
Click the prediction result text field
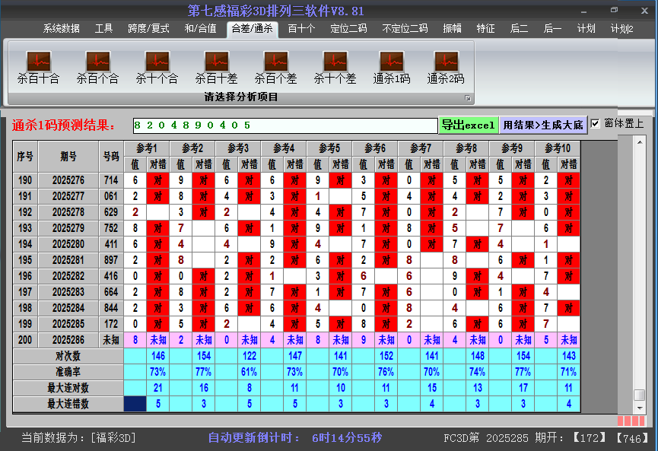[x=284, y=125]
